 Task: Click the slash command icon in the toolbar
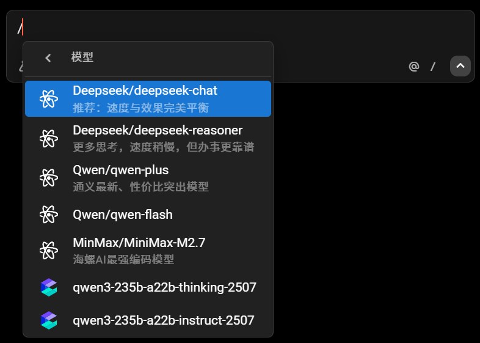432,66
